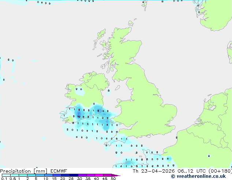Click the '20' legend scale value
The width and height of the screenshot is (232, 180).
63,179
